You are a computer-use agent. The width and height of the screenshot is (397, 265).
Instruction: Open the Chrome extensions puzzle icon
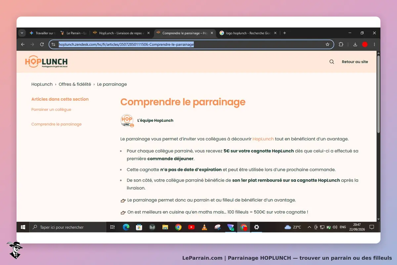341,44
